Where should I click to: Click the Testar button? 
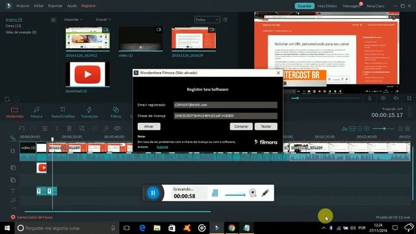tap(266, 126)
